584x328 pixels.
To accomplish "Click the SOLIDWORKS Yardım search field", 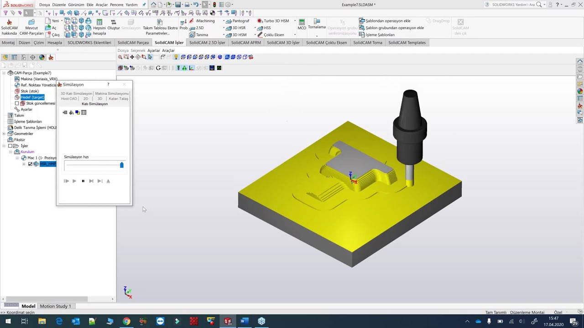I will pyautogui.click(x=513, y=5).
